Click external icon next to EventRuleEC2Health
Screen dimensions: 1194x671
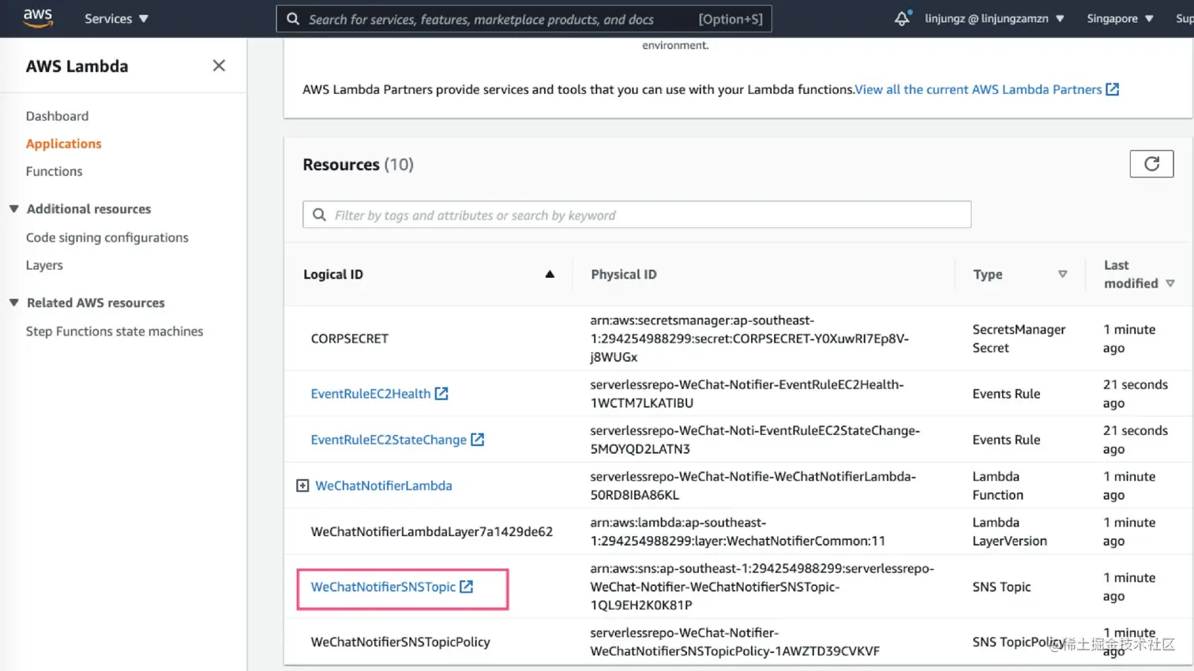tap(441, 393)
